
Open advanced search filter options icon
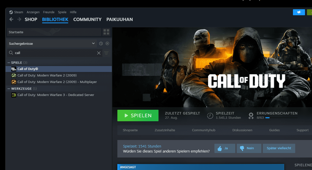(x=106, y=53)
